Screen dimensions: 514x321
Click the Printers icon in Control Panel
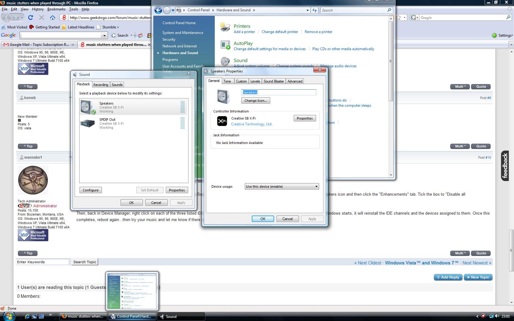(225, 27)
